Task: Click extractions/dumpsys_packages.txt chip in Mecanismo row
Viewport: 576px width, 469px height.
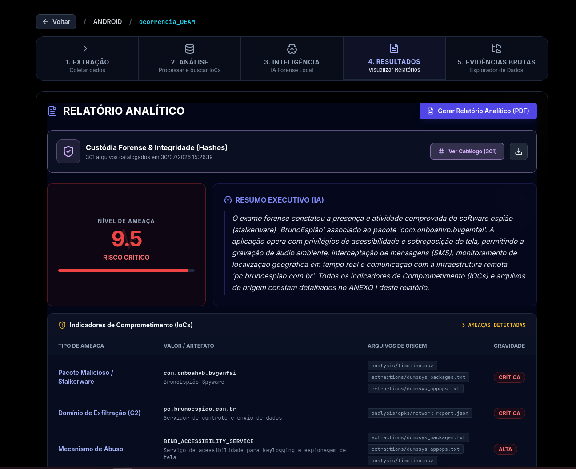Action: coord(418,437)
